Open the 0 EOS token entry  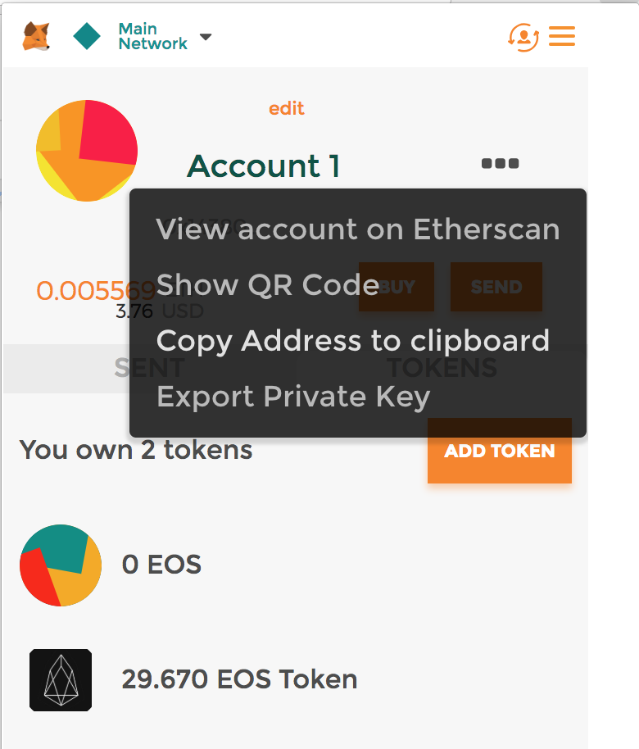point(161,565)
